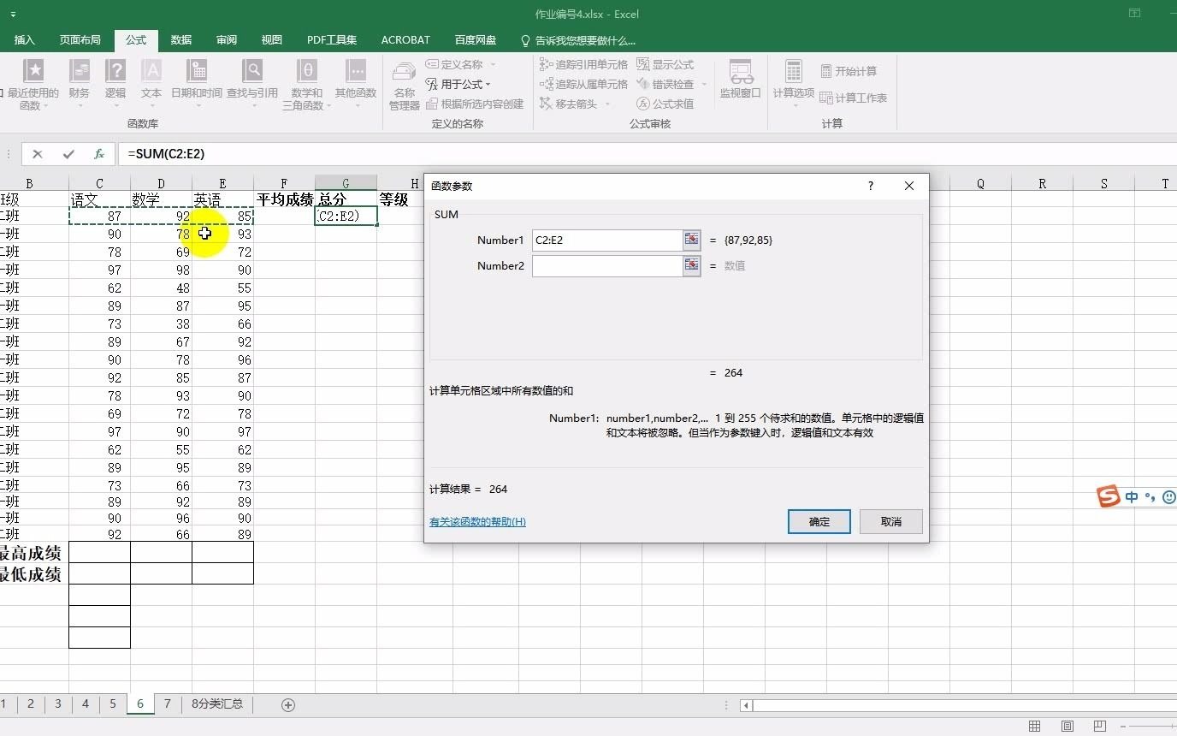Open Ribbon Display Options icon
The height and width of the screenshot is (736, 1177).
coord(1134,14)
